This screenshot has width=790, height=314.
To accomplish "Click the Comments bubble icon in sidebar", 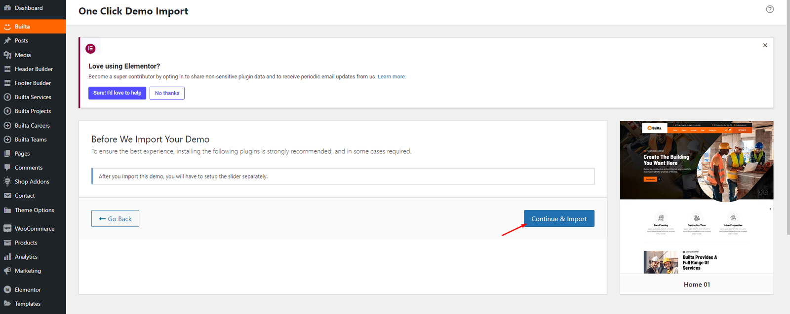I will point(7,168).
